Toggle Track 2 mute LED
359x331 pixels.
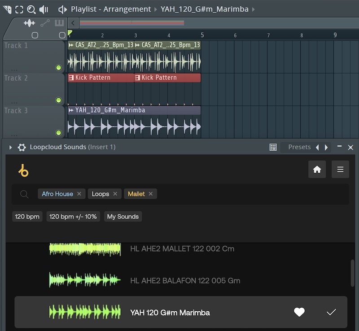(x=58, y=100)
